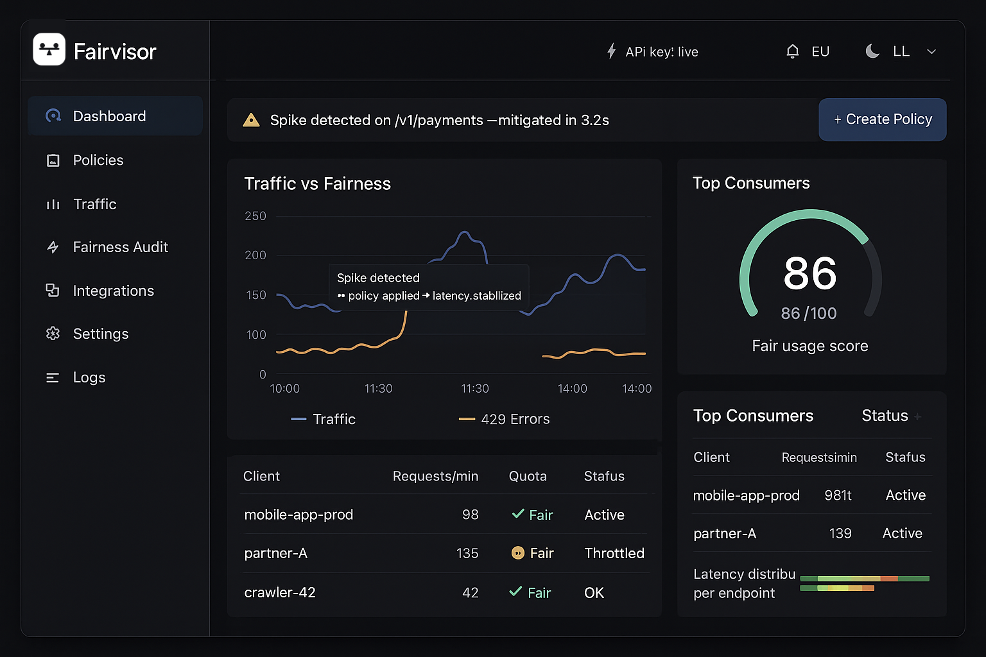The image size is (986, 657).
Task: Open notifications via the bell icon
Action: (x=792, y=51)
